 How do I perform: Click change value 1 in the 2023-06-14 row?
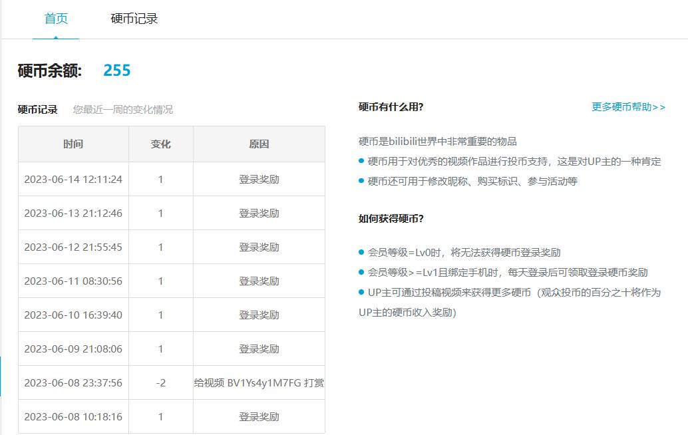(160, 180)
